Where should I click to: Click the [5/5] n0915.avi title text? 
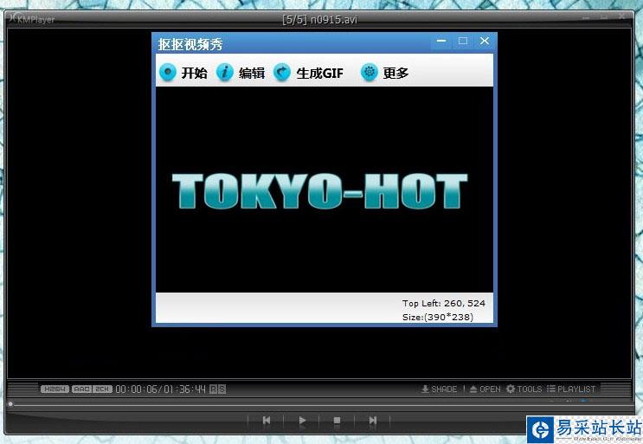point(320,19)
